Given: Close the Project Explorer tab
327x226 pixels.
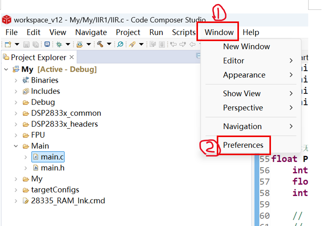Looking at the screenshot, I should click(71, 57).
